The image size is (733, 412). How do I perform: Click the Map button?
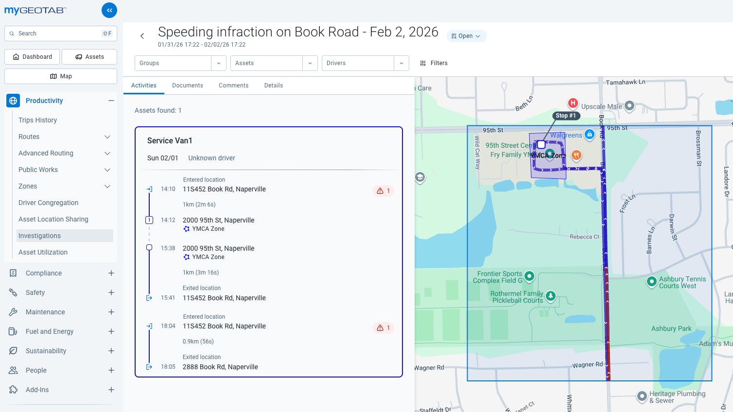(x=61, y=76)
